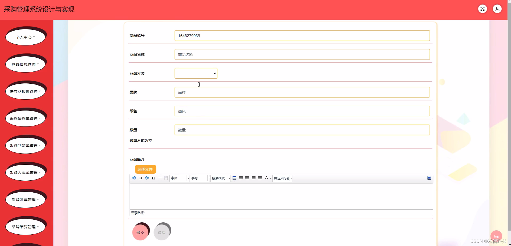Click the blank page template icon
511x246 pixels.
pyautogui.click(x=166, y=178)
